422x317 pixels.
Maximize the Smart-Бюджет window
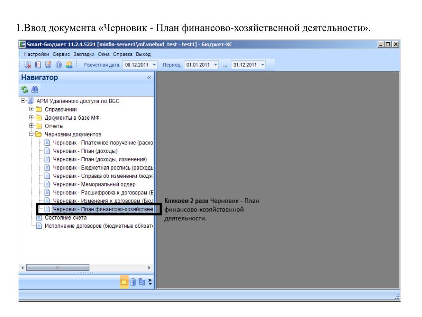click(x=388, y=44)
